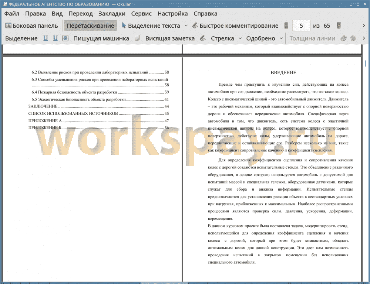
Task: Click contents entry 6.4 Пожарная безопасность
Action: click(x=100, y=92)
